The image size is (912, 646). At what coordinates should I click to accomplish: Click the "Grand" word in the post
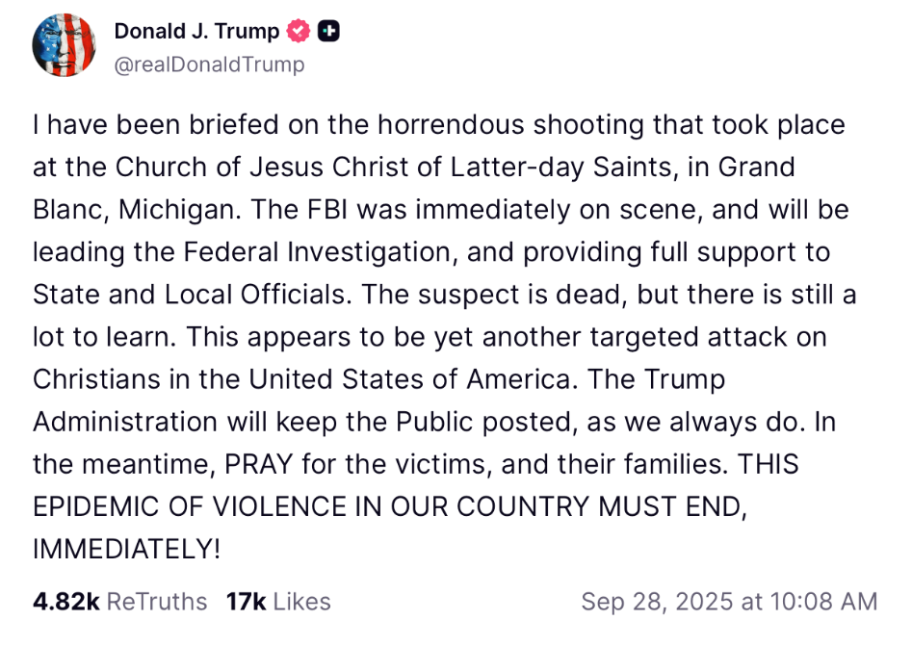click(x=758, y=168)
